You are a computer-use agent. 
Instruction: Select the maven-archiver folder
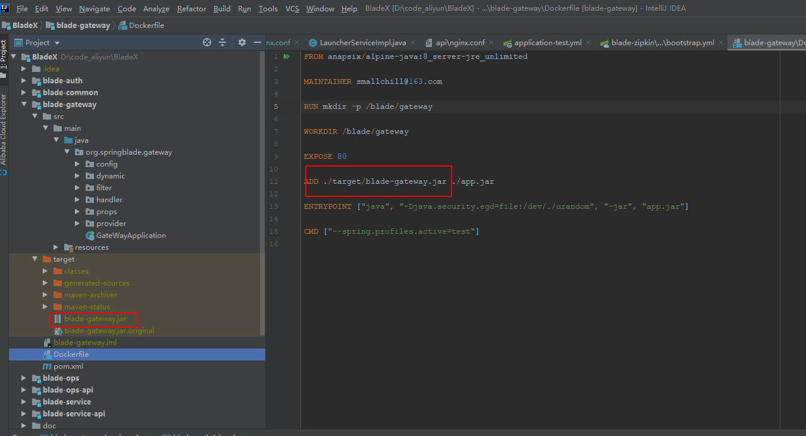(x=90, y=295)
